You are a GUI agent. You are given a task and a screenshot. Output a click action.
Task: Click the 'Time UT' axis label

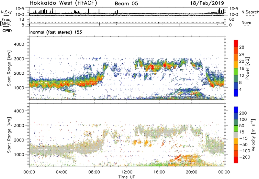point(127,177)
